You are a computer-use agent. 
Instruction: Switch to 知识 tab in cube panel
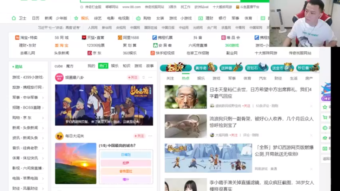pos(126,66)
